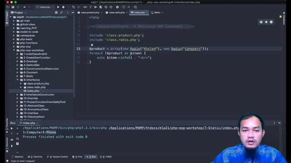Click the Search Everywhere magnifier icon
The image size is (291, 163).
(129, 7)
